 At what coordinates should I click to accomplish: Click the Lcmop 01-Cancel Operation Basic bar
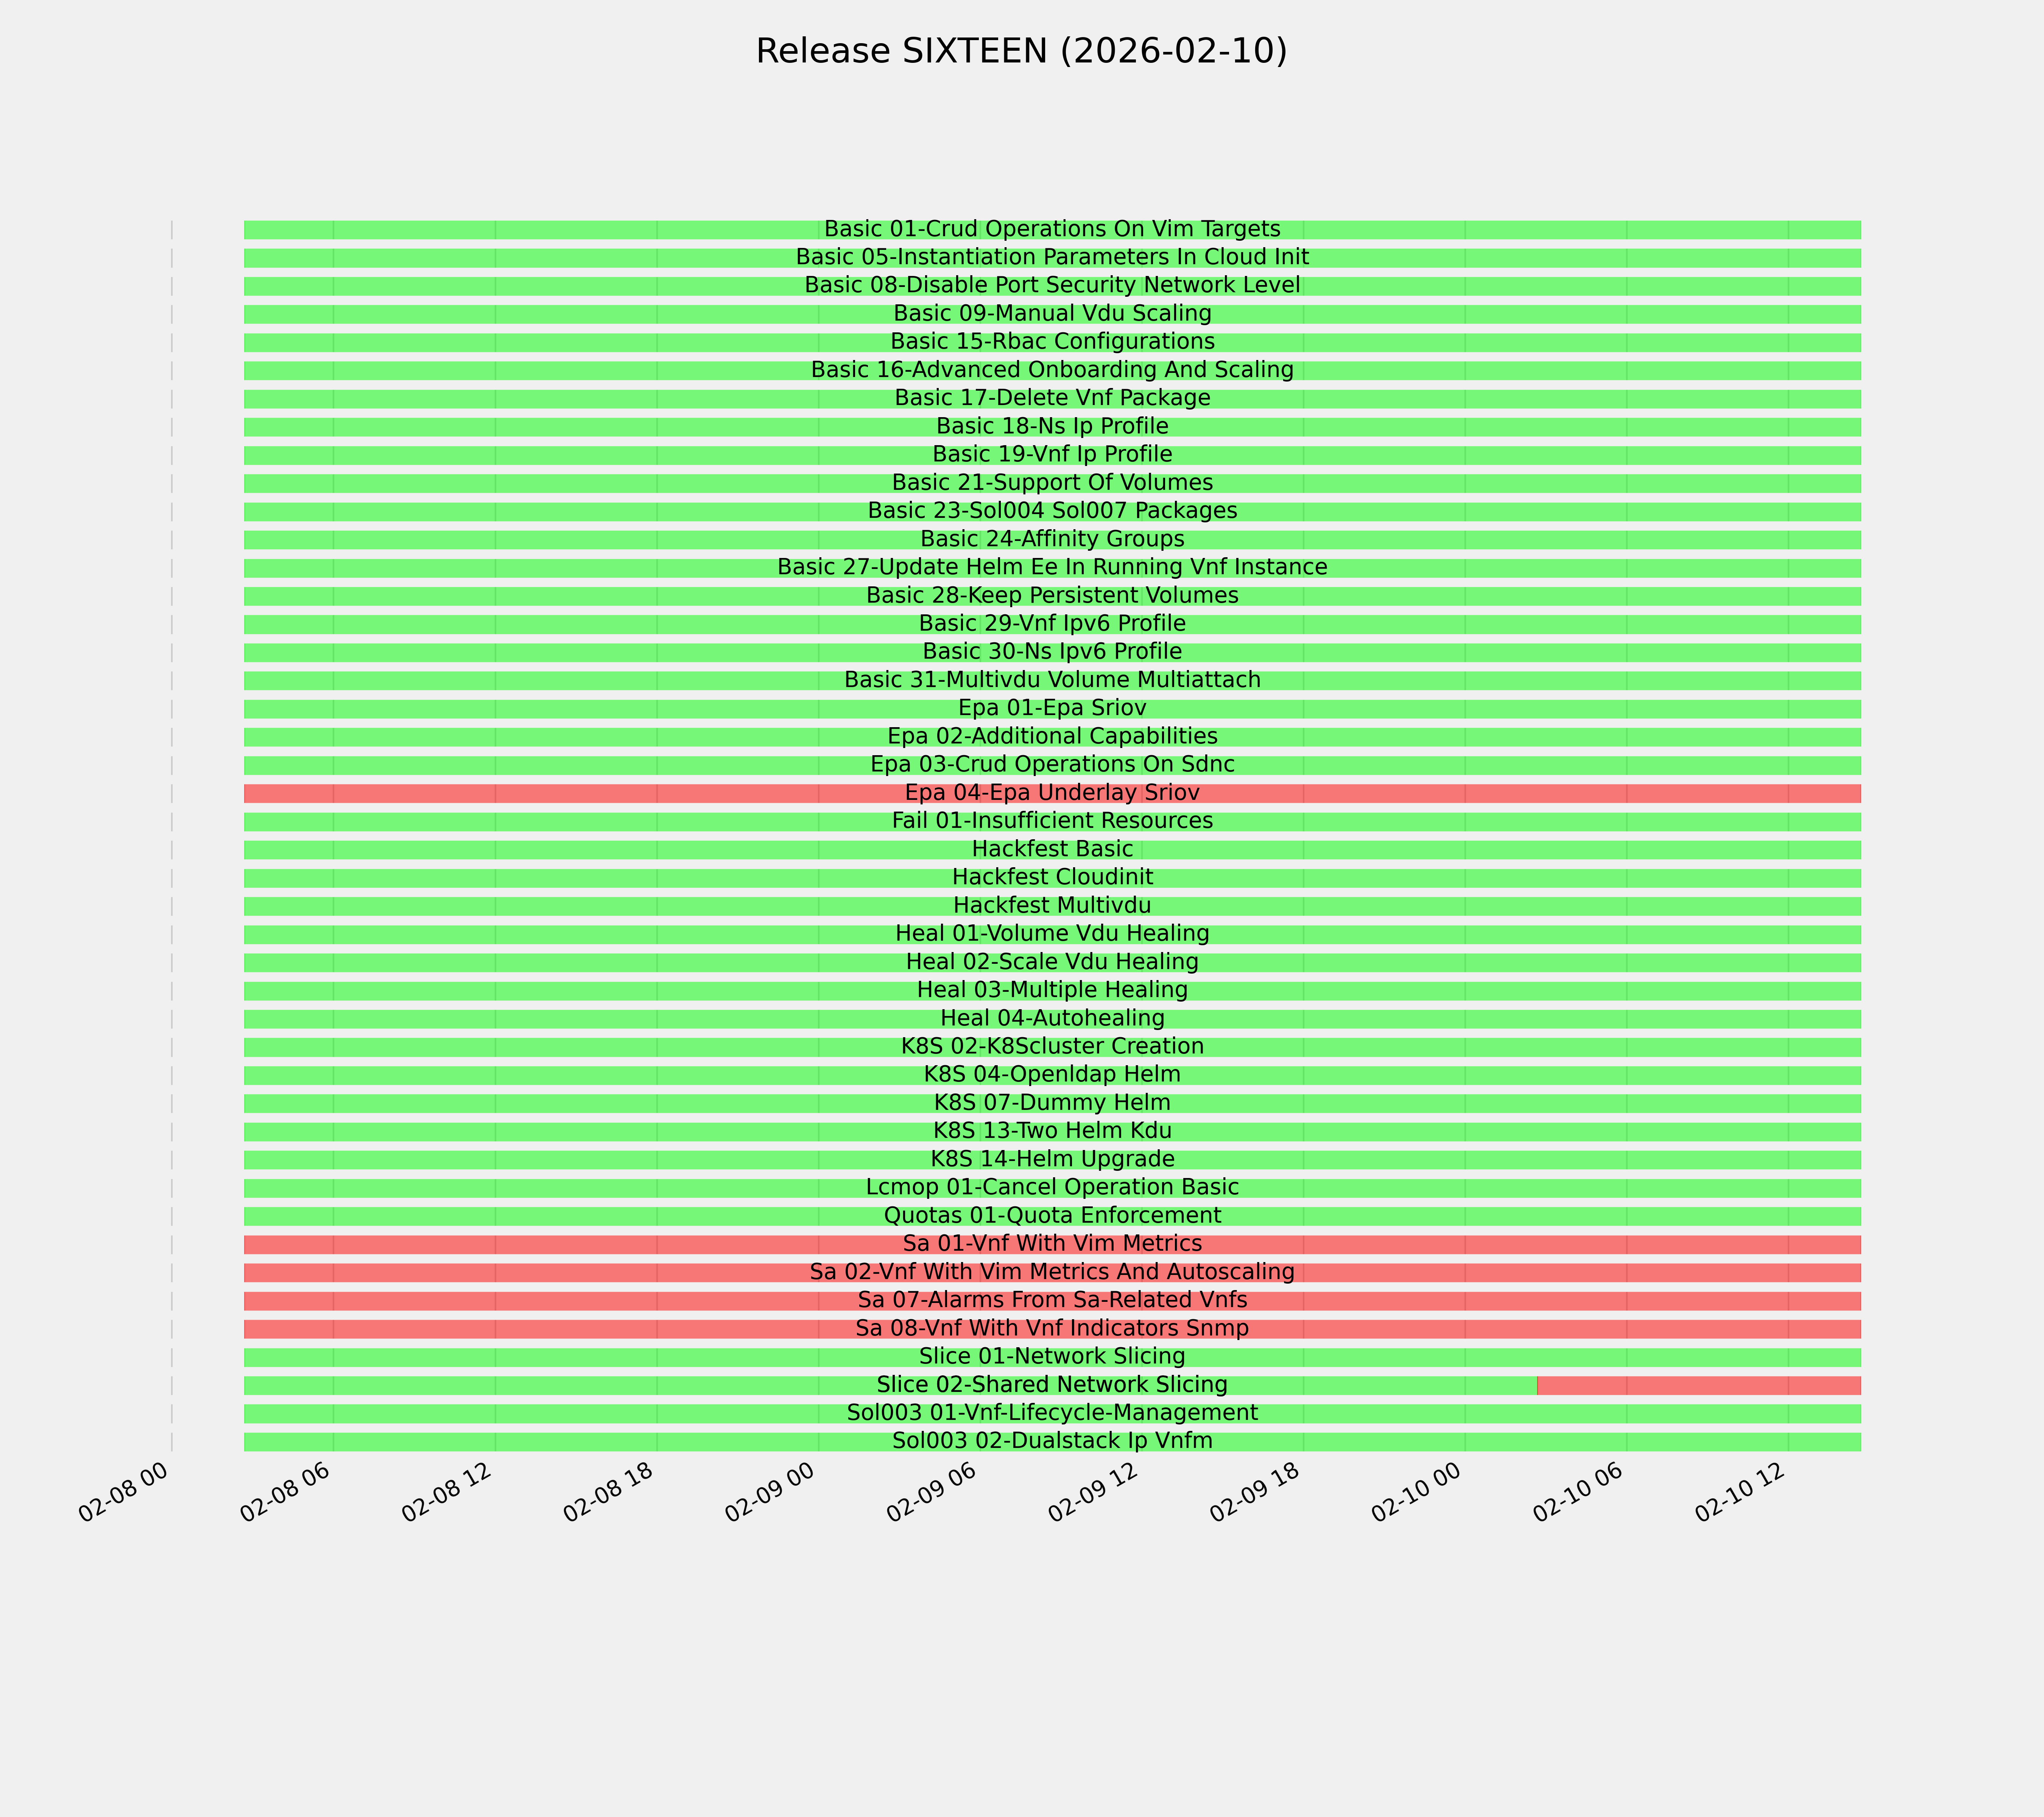pyautogui.click(x=1052, y=1188)
